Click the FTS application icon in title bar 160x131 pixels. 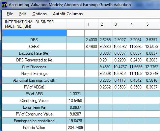4,5
